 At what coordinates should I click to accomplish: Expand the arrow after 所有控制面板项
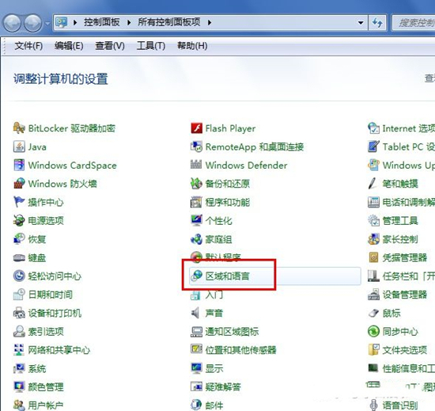(210, 22)
